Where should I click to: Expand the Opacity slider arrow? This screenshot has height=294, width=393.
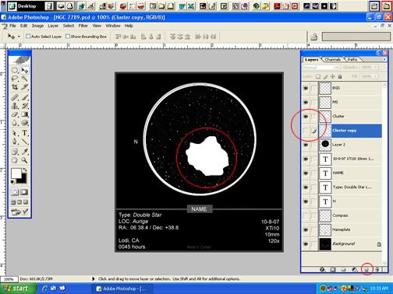click(x=375, y=67)
